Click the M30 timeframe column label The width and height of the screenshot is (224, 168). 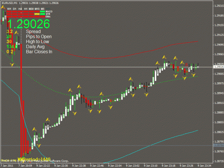[31, 9]
